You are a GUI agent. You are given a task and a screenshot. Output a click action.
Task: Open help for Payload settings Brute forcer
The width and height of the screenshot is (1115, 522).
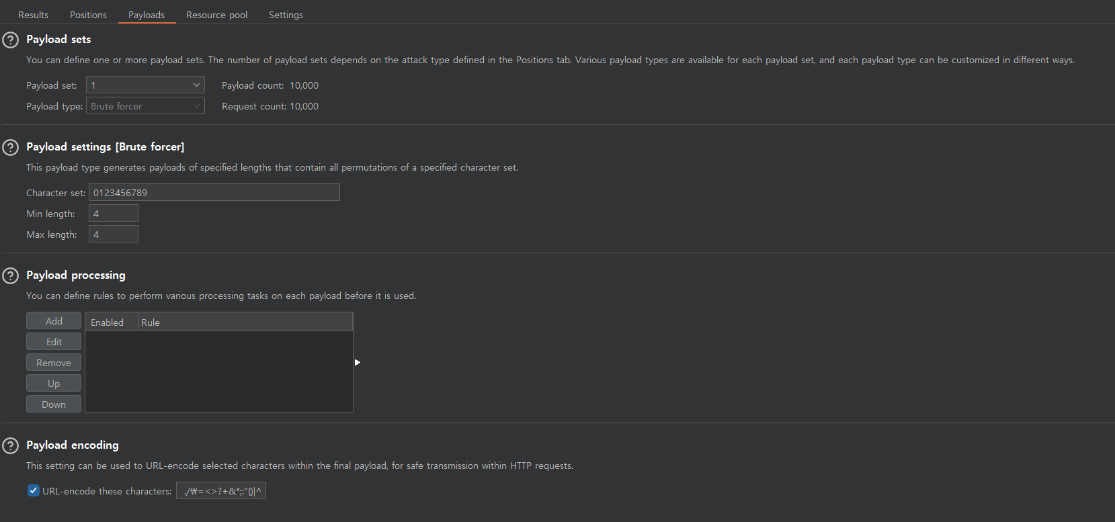(10, 147)
